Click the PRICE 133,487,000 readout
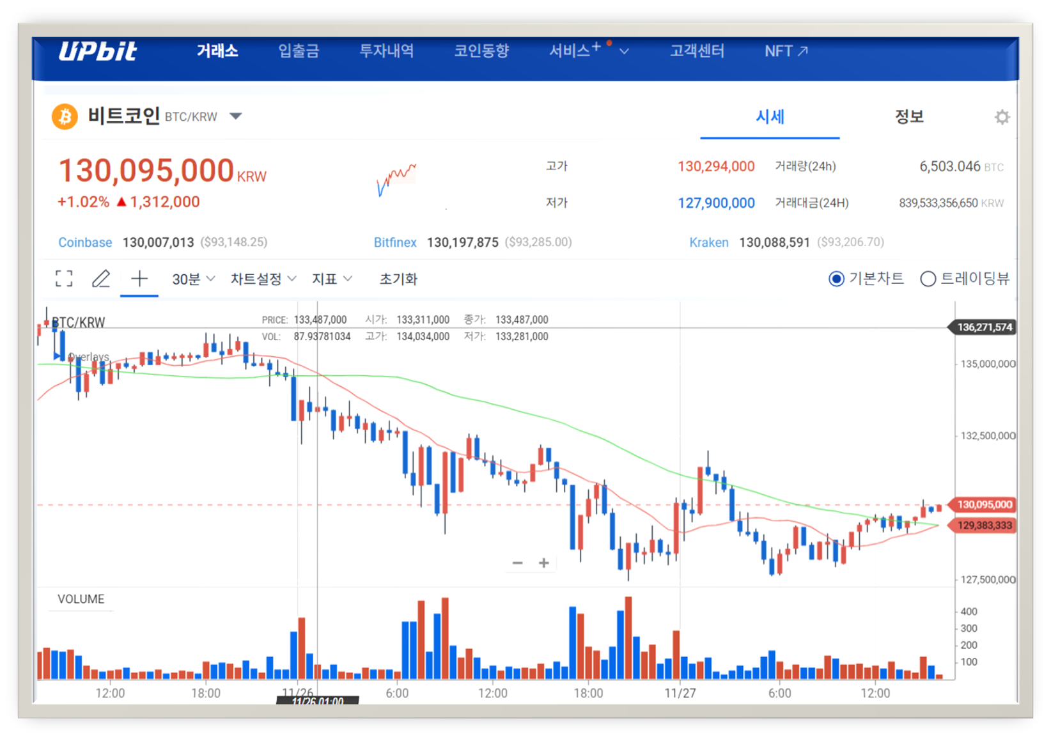Screen dimensions: 1051x741 (304, 320)
